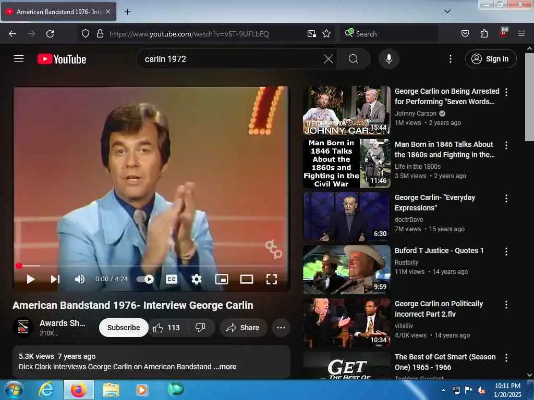Open Awards Show channel avatar
Viewport: 534px width, 400px height.
point(23,327)
